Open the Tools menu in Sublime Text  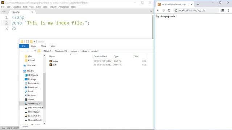(x=45, y=7)
